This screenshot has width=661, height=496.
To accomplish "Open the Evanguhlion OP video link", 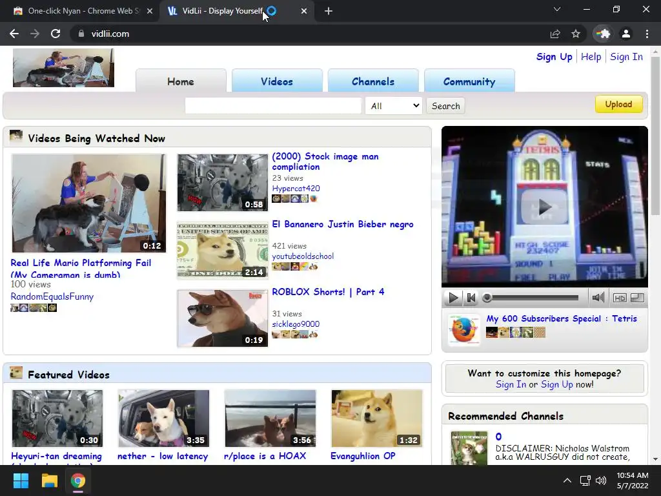I will 363,456.
